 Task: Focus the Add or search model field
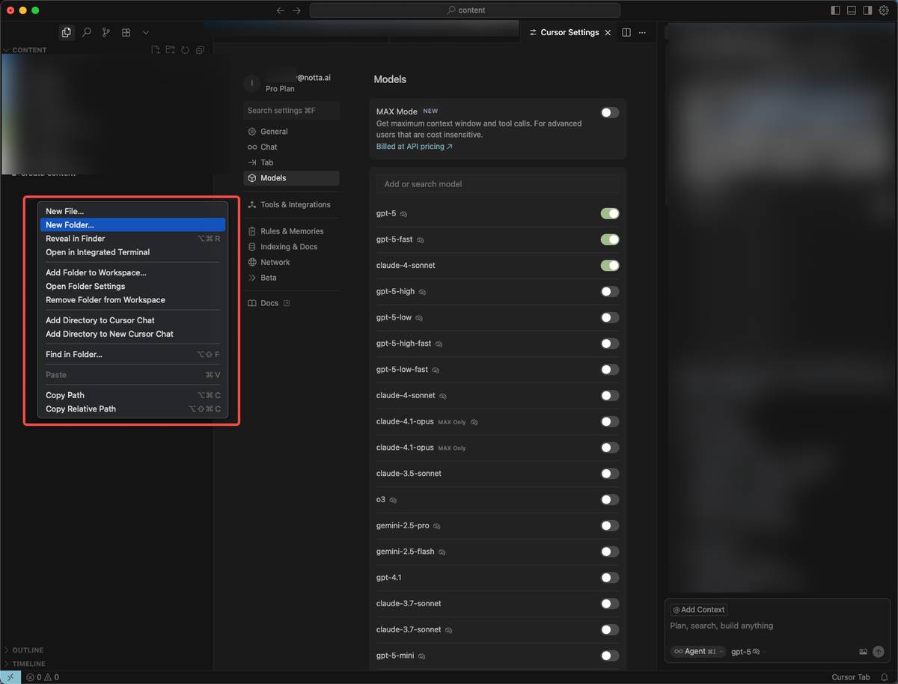[498, 184]
